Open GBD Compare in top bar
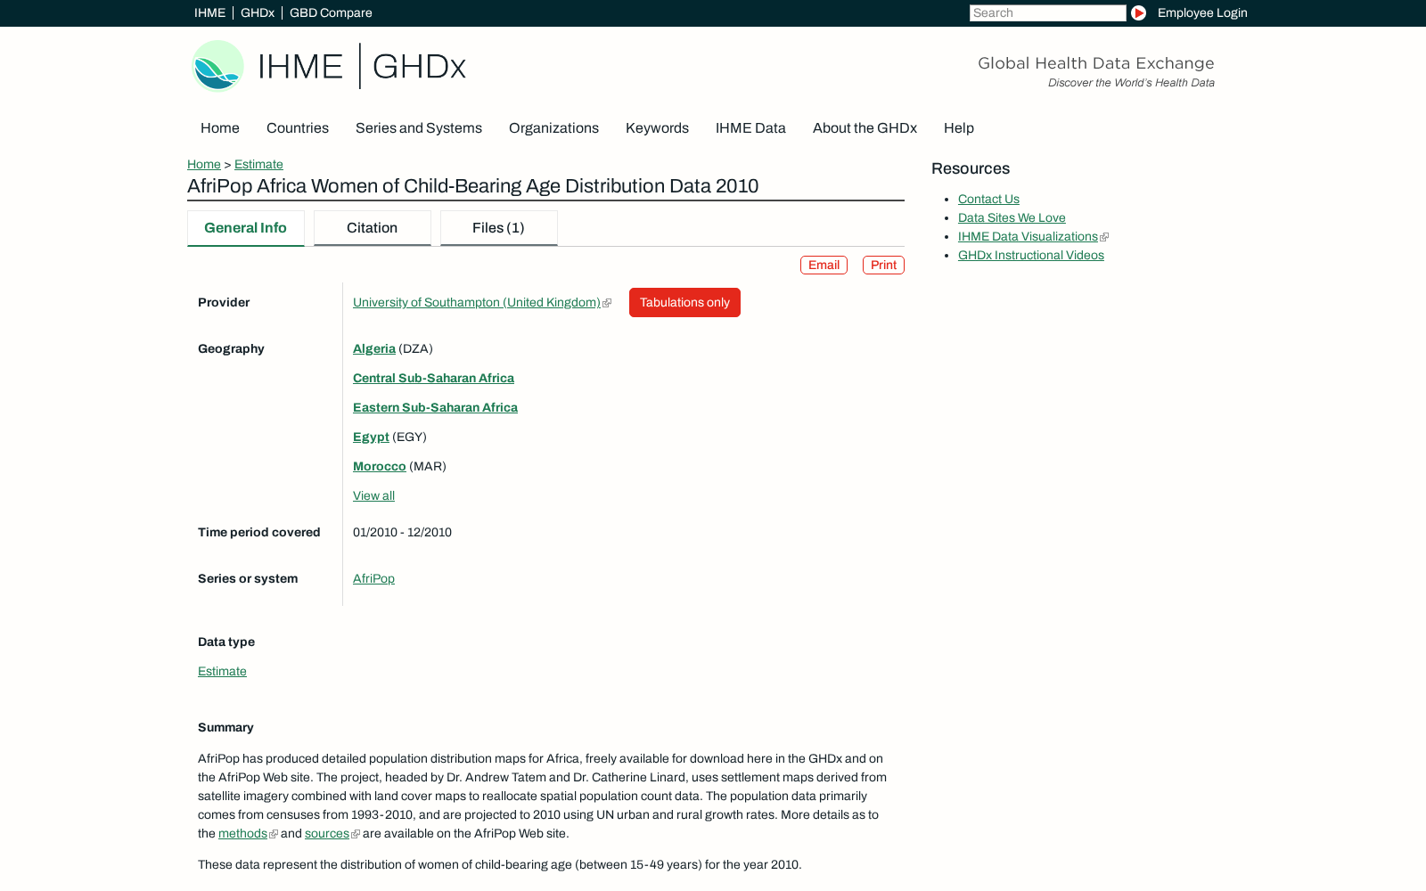1426x891 pixels. 331,12
